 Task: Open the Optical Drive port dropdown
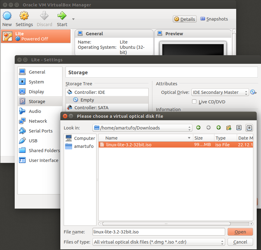tap(220, 92)
